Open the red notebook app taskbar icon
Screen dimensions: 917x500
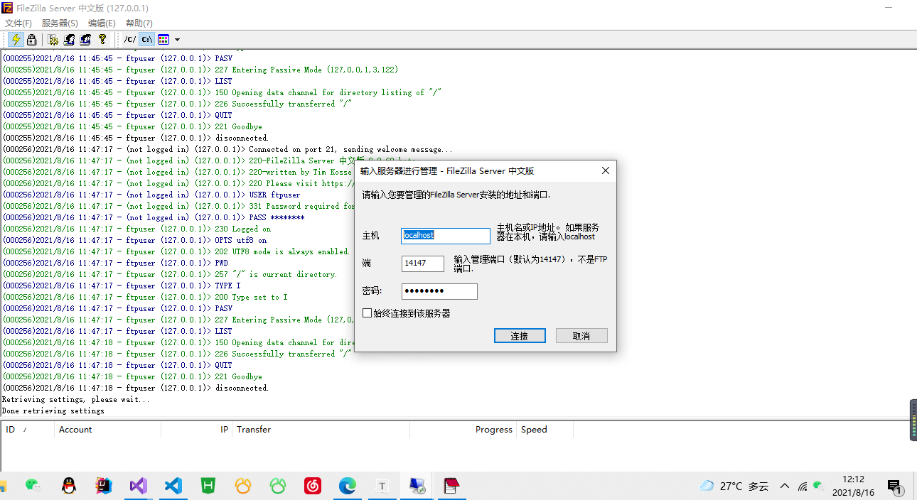coord(451,487)
